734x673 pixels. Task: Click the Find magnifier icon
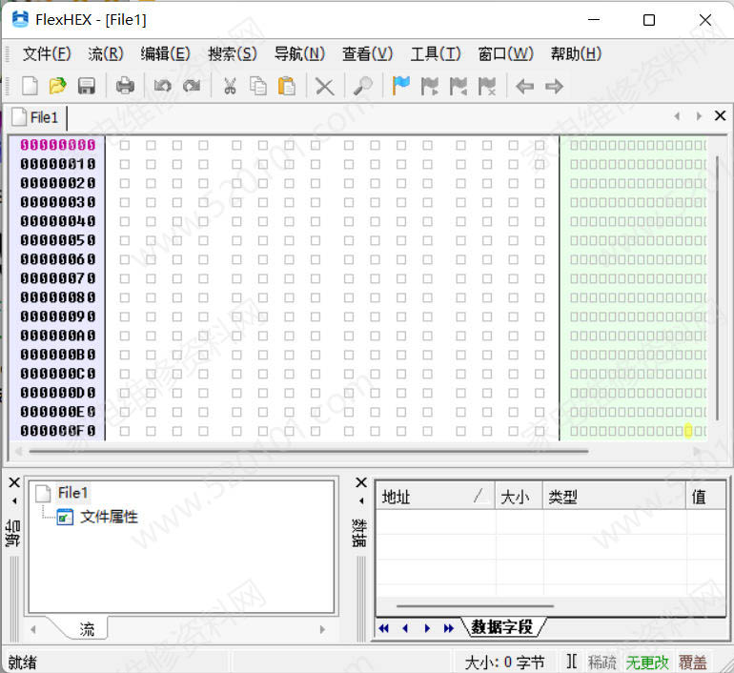point(362,87)
